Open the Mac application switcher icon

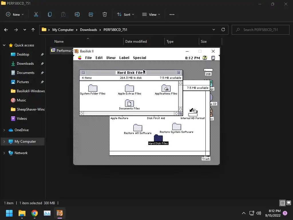coord(213,58)
